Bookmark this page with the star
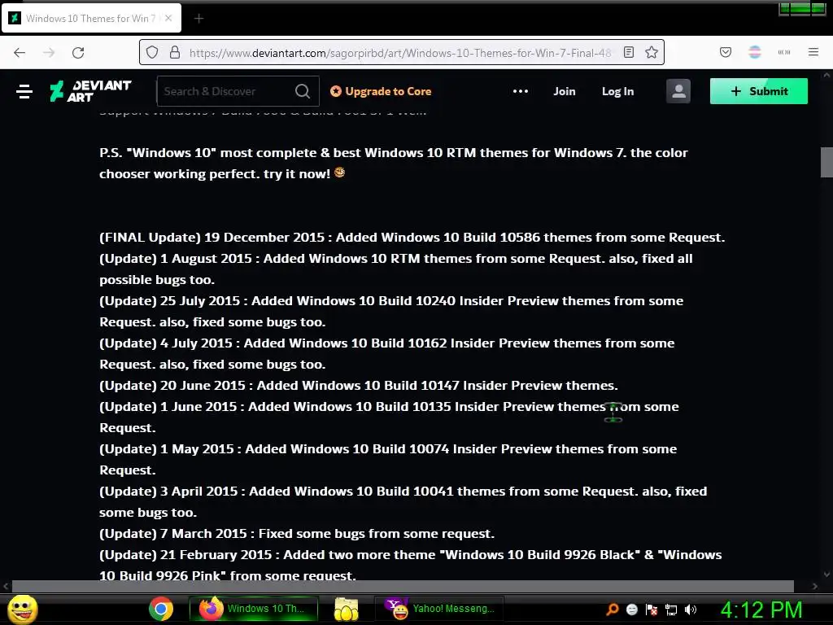 (x=652, y=52)
